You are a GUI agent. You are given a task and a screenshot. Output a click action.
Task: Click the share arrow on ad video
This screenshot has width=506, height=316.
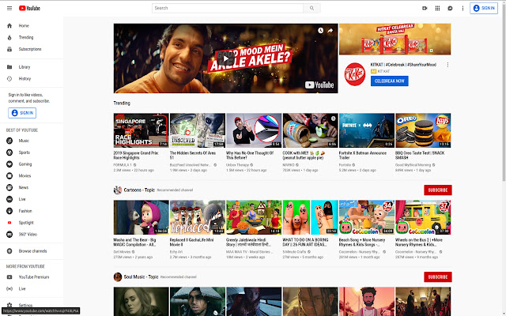330,31
